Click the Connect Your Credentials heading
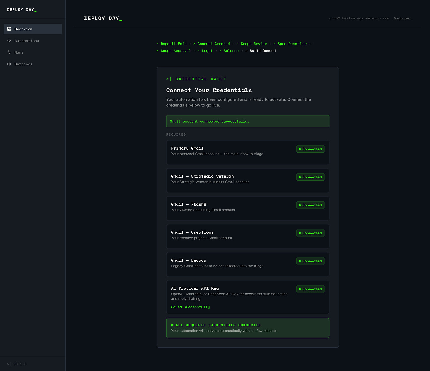The height and width of the screenshot is (371, 430). (x=209, y=90)
